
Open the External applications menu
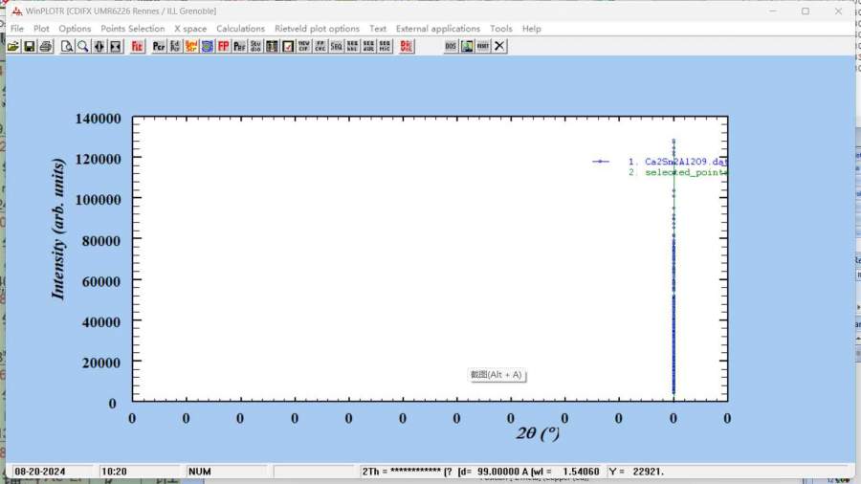pyautogui.click(x=438, y=29)
